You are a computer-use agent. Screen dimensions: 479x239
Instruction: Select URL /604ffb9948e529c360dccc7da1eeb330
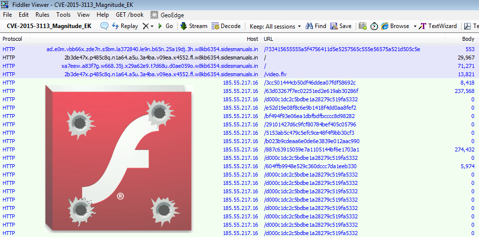[x=310, y=166]
